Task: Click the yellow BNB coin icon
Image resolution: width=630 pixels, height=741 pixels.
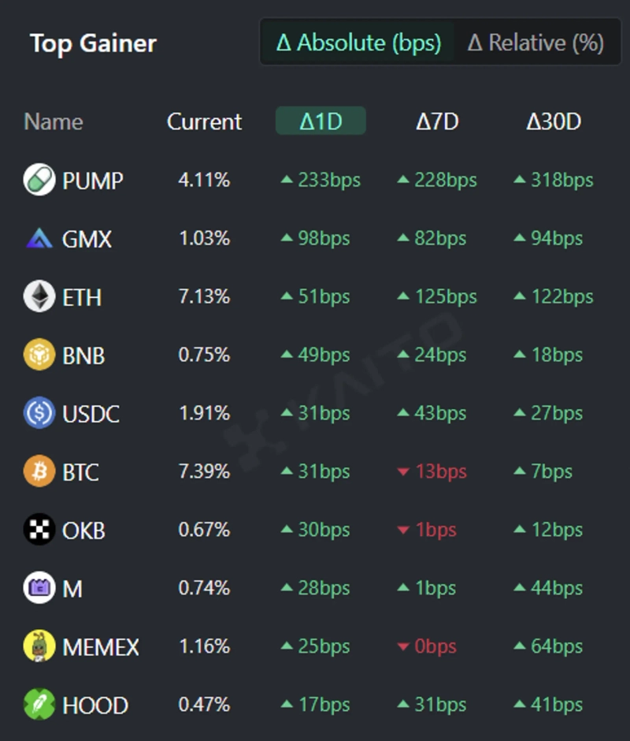Action: point(39,356)
